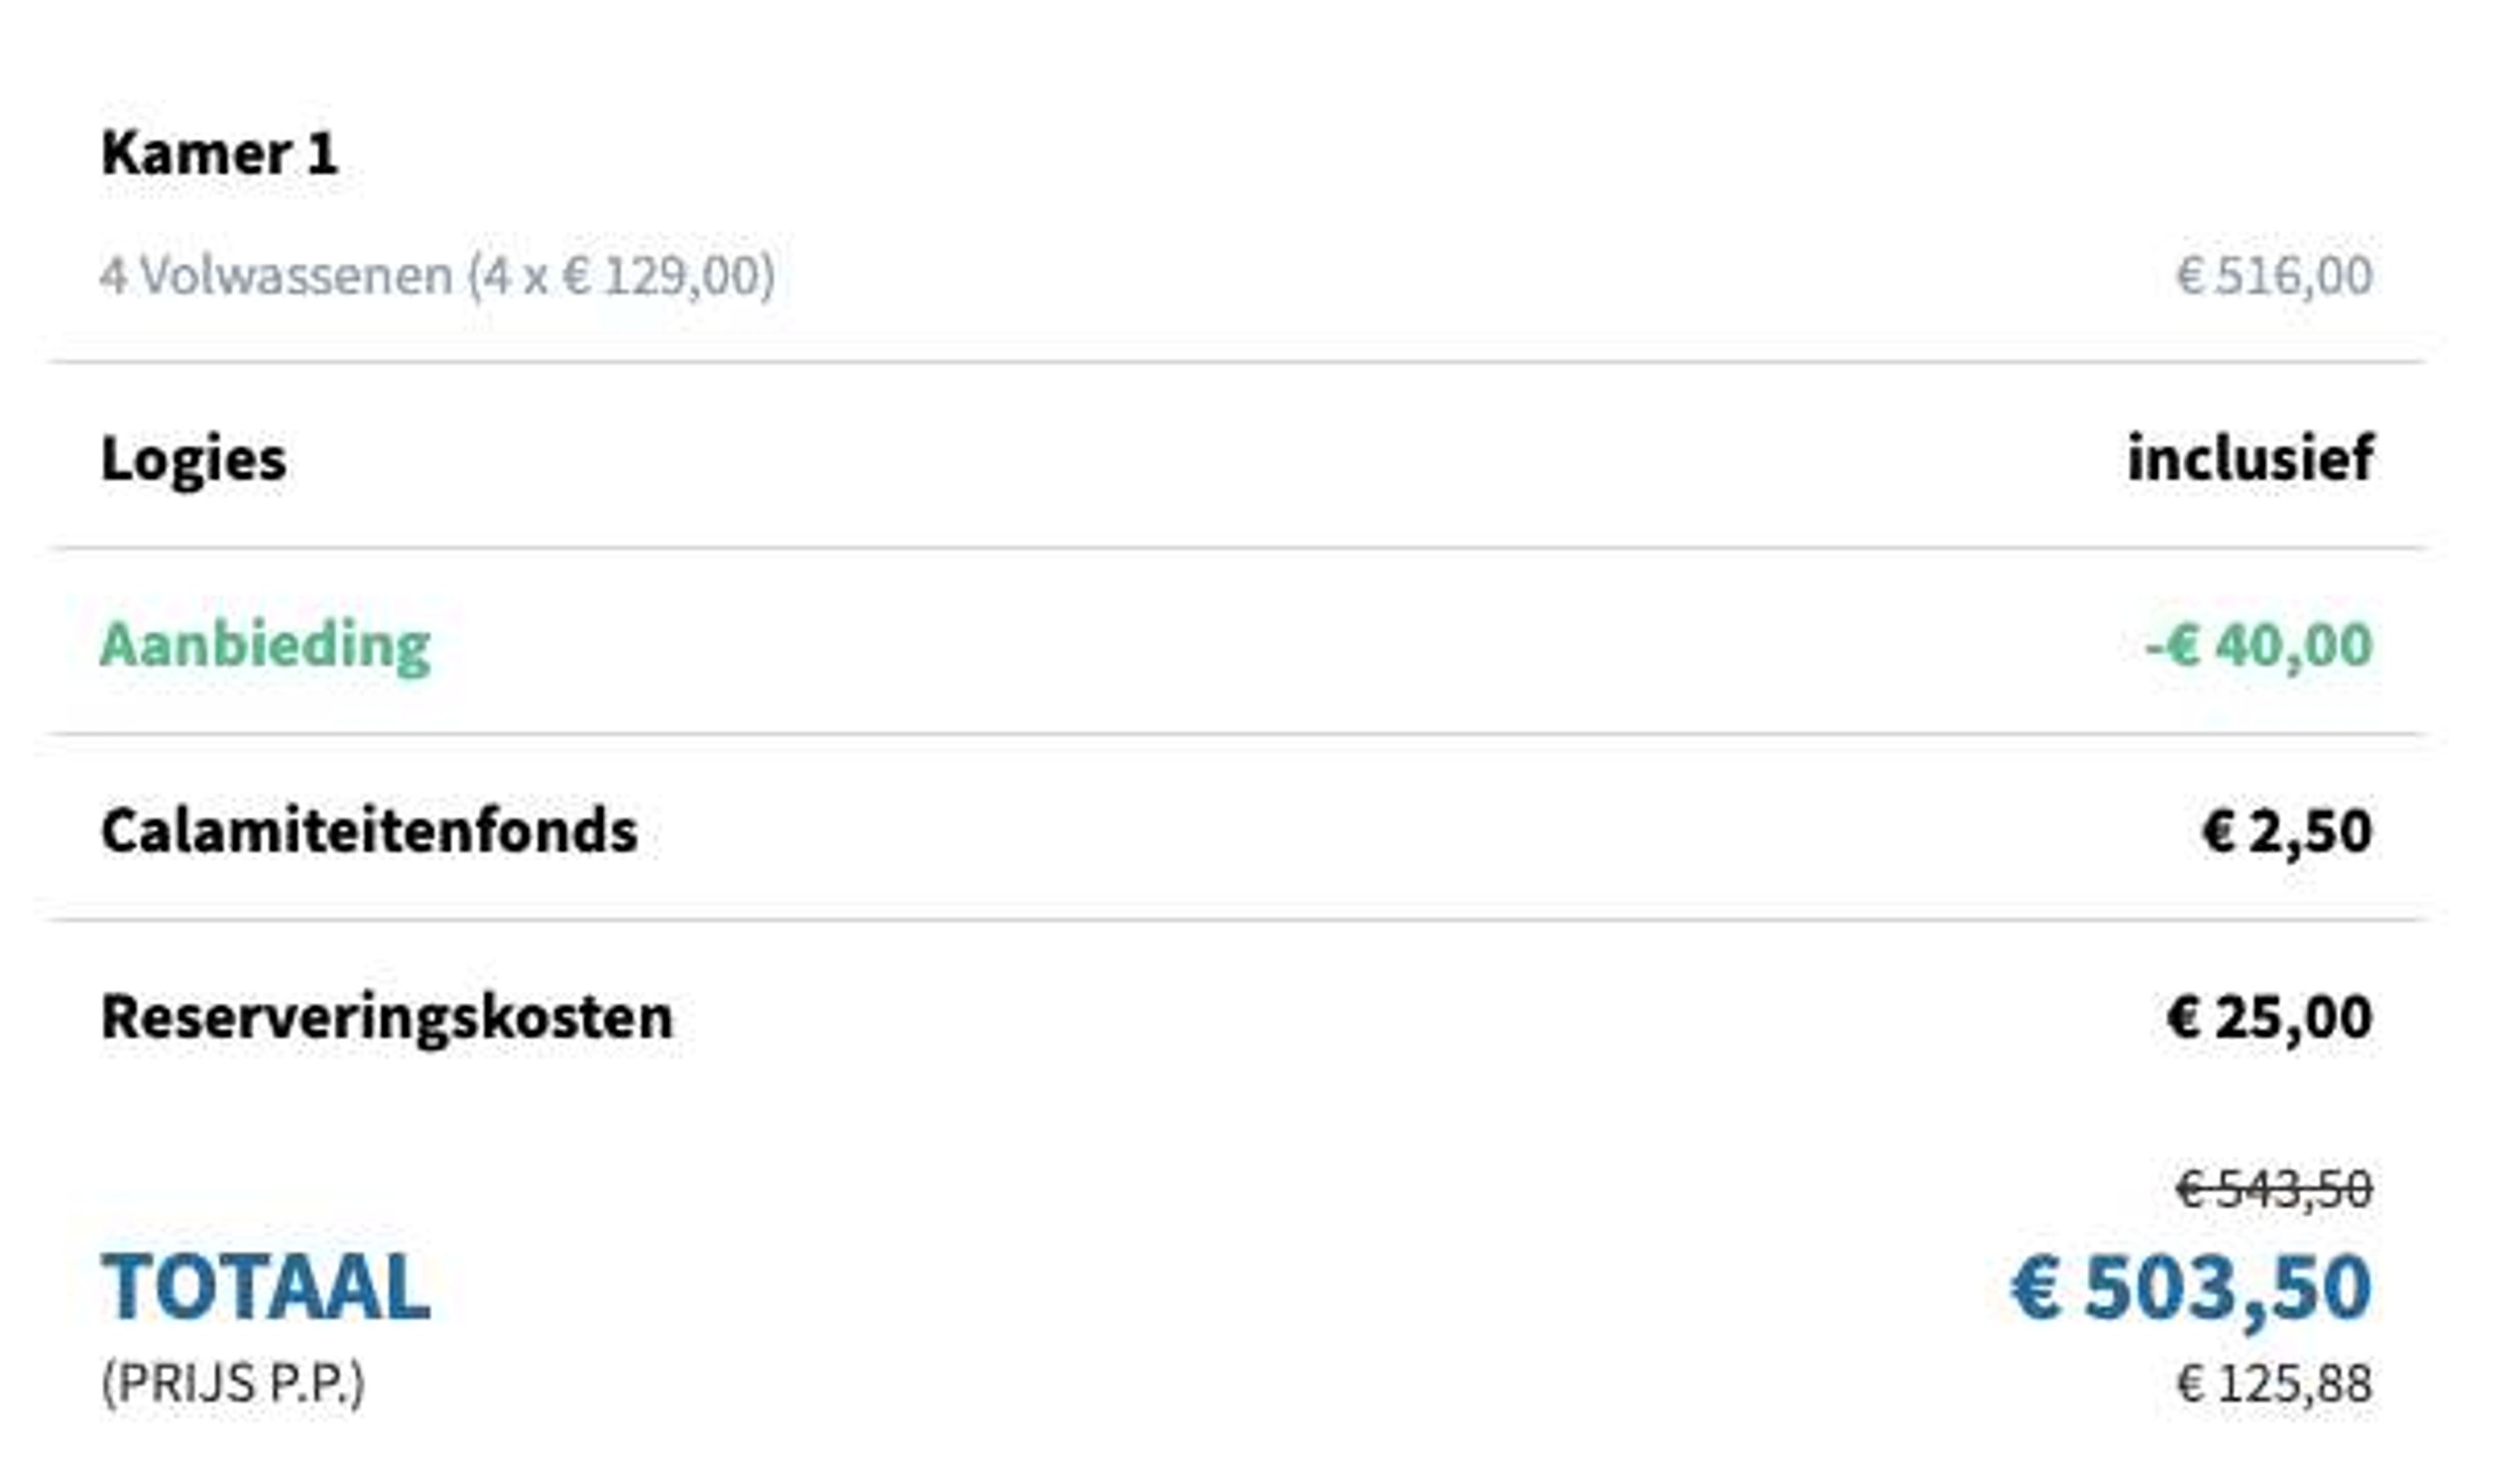Image resolution: width=2506 pixels, height=1484 pixels.
Task: Open the green Aanbieding label
Action: pyautogui.click(x=265, y=645)
